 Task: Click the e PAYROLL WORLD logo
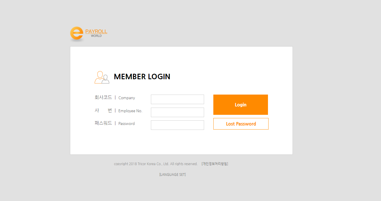(x=88, y=33)
